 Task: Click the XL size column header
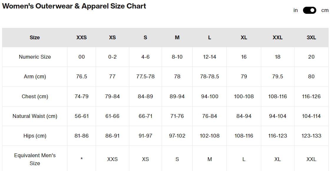point(244,38)
